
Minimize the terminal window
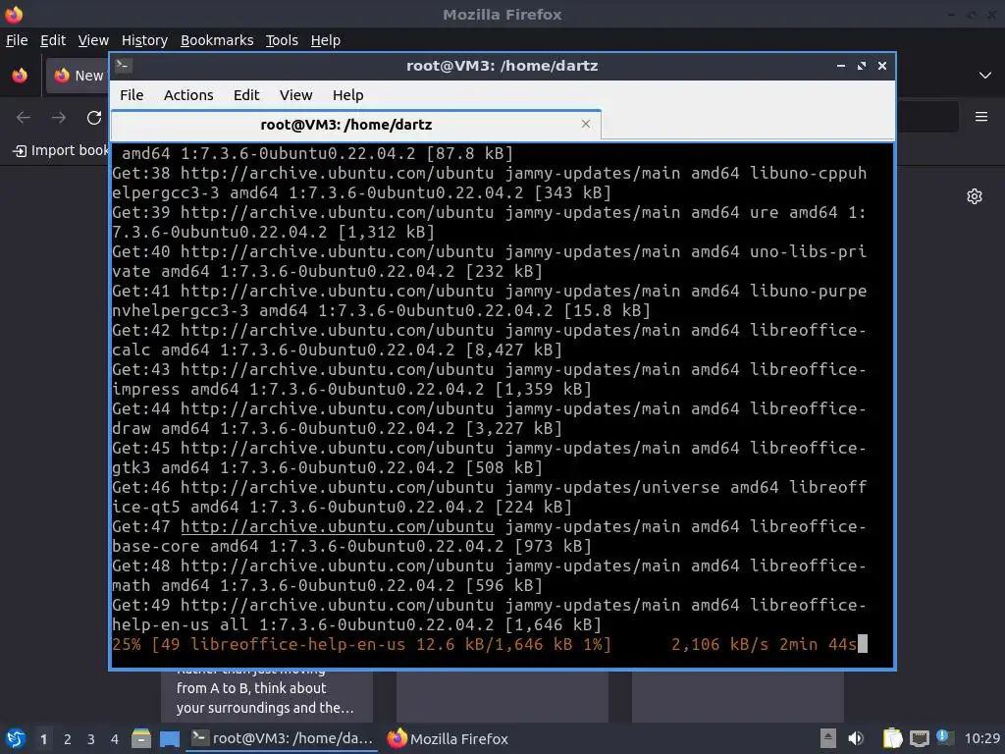[x=841, y=66]
